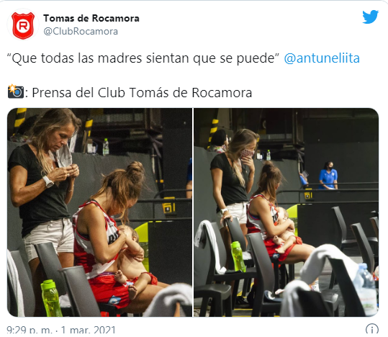Click the standing woman in black shirt, left photo
The height and width of the screenshot is (337, 388).
[43, 186]
